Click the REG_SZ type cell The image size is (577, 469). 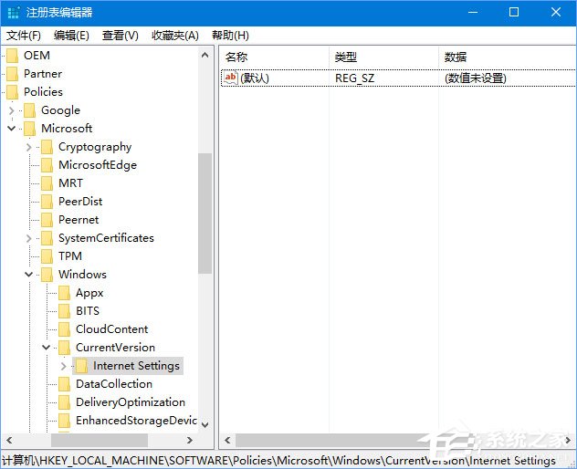pyautogui.click(x=354, y=78)
